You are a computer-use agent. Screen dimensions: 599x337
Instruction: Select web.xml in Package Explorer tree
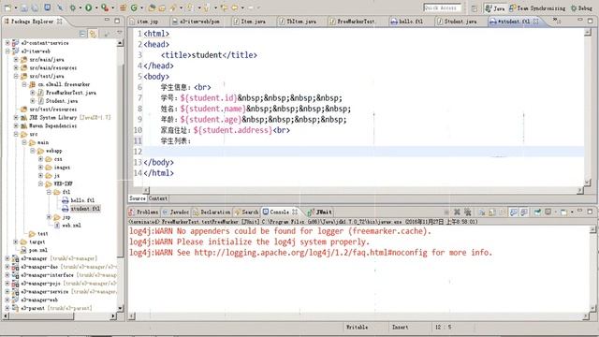pos(71,225)
